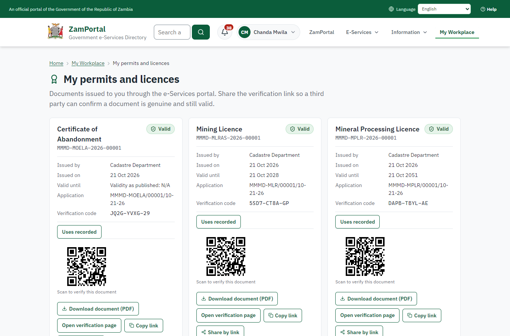Screen dimensions: 510x336
Task: Click Uses recorded on Mining Licence
Action: pos(218,222)
